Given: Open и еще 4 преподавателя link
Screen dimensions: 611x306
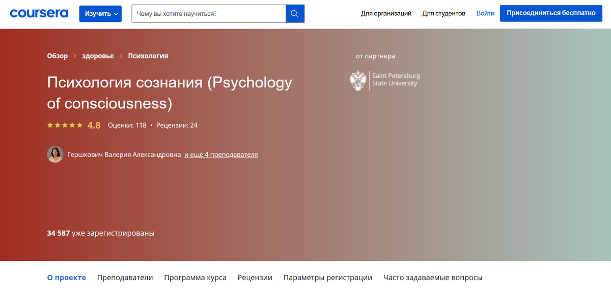Looking at the screenshot, I should (221, 155).
